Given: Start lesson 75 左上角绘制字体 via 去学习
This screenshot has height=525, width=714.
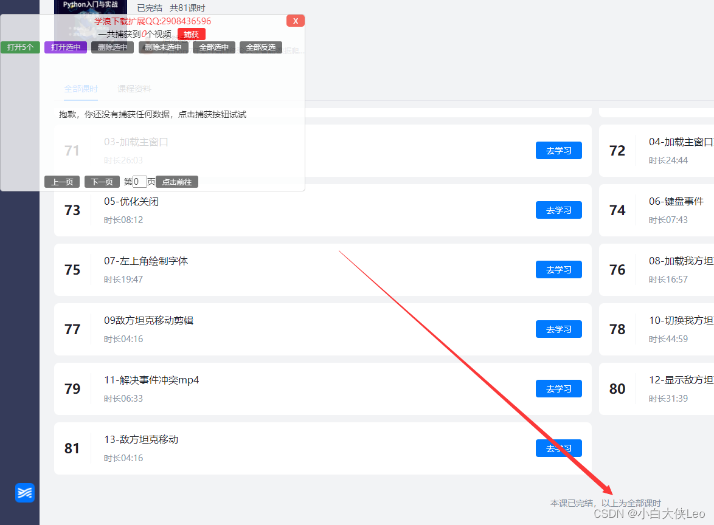Looking at the screenshot, I should coord(558,270).
